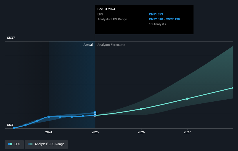Toggle the Analysts' EPS Range legend series
This screenshot has width=238, height=151.
pos(46,144)
